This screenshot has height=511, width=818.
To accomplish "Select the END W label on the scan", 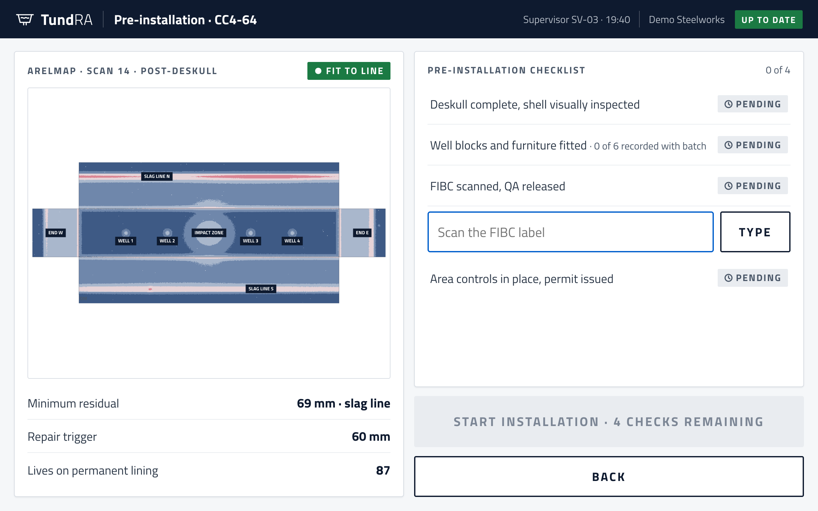I will (x=56, y=233).
